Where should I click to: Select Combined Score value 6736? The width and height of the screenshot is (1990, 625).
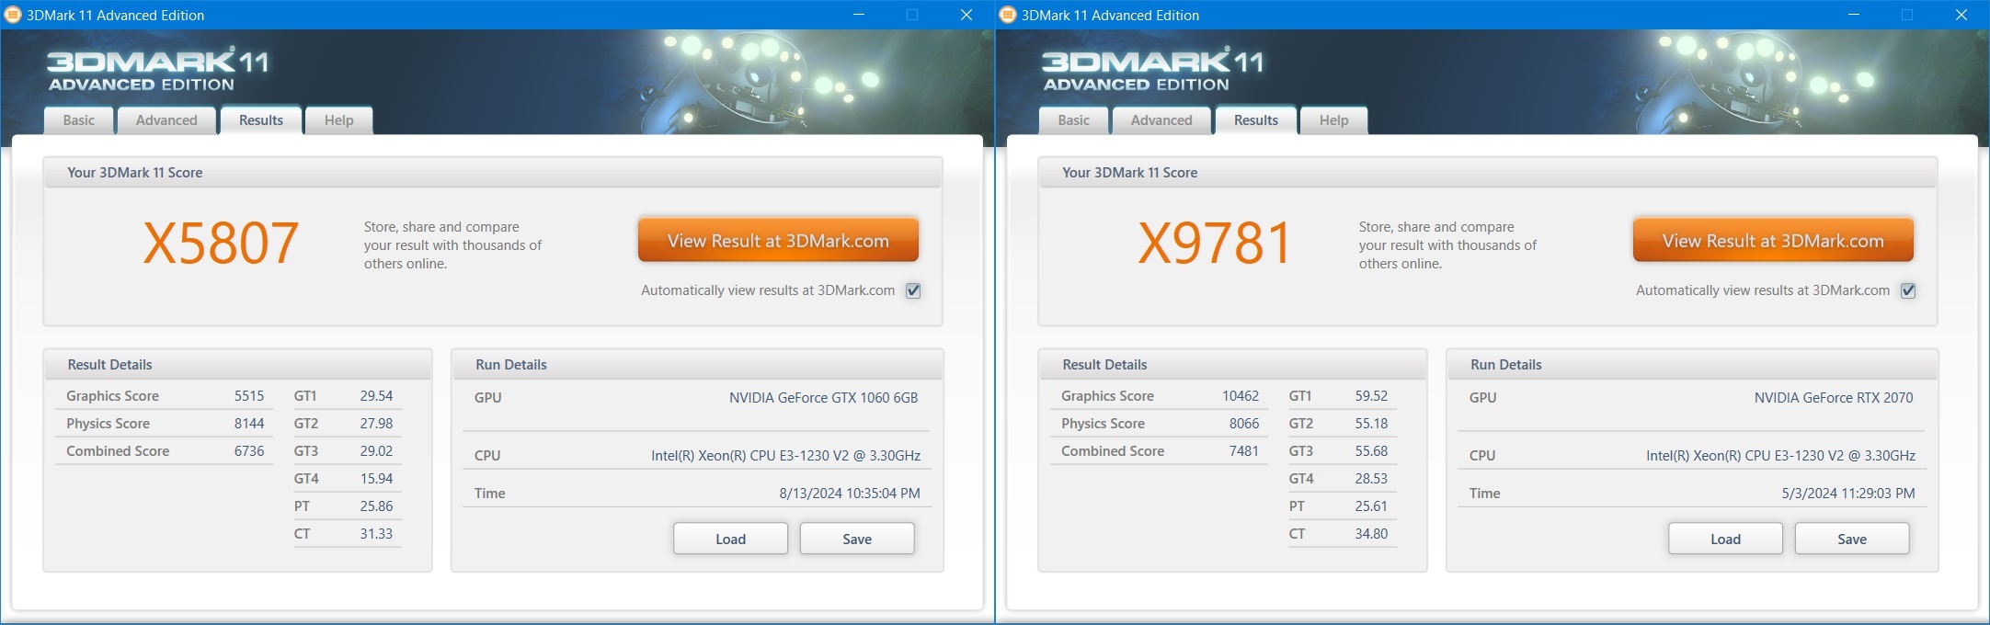pos(249,451)
